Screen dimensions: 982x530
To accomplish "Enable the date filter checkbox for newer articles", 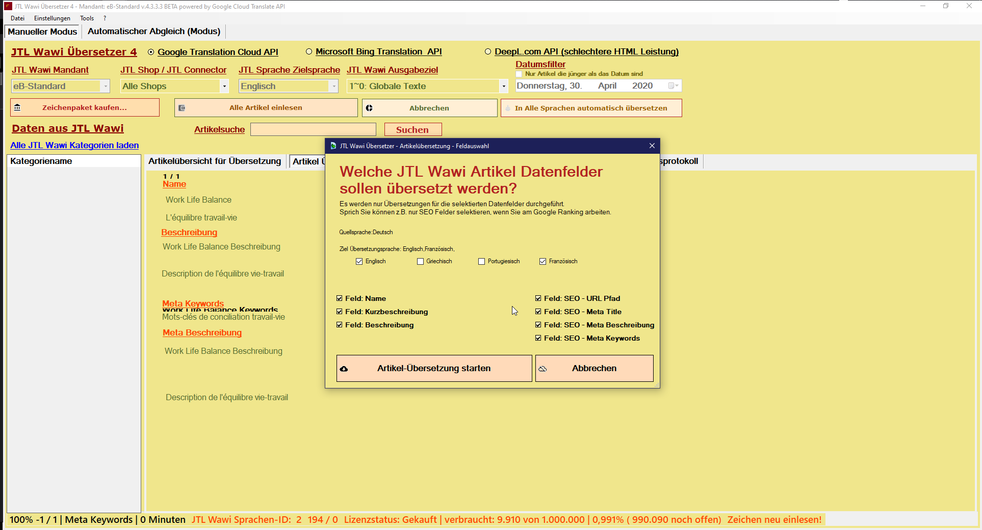I will (519, 74).
